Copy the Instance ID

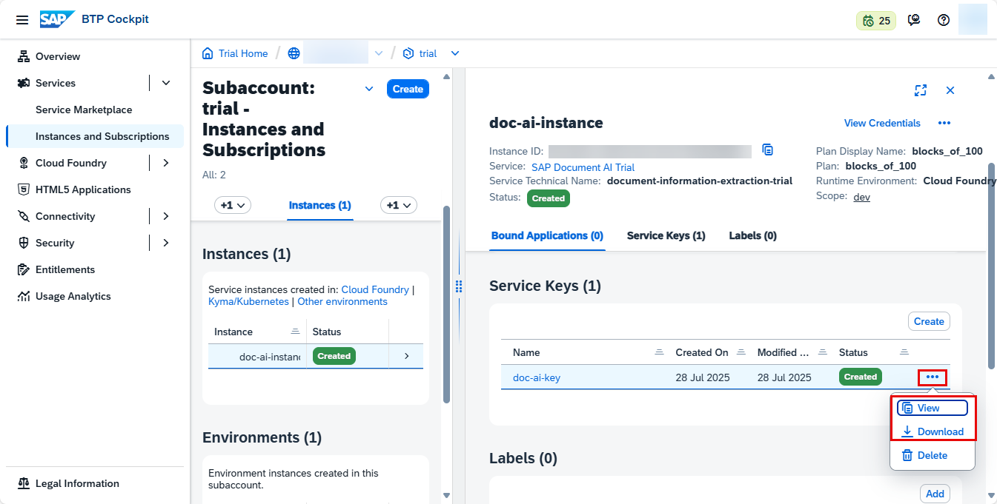768,150
